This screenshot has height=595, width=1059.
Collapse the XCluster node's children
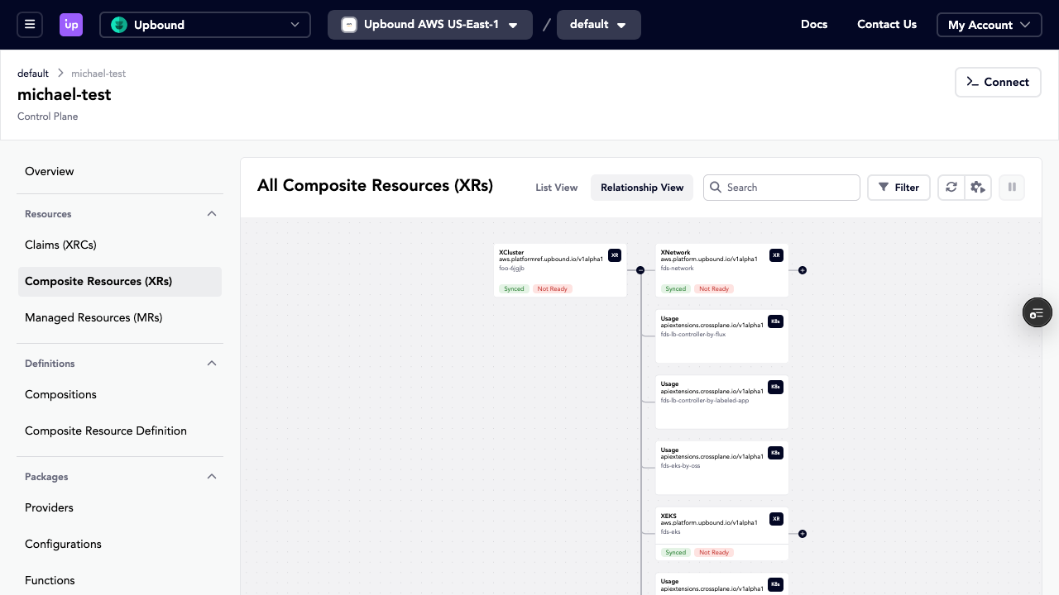coord(640,270)
